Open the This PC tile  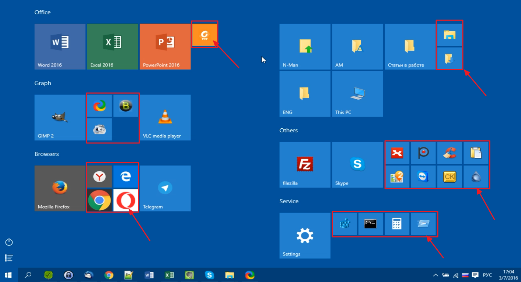pos(357,94)
